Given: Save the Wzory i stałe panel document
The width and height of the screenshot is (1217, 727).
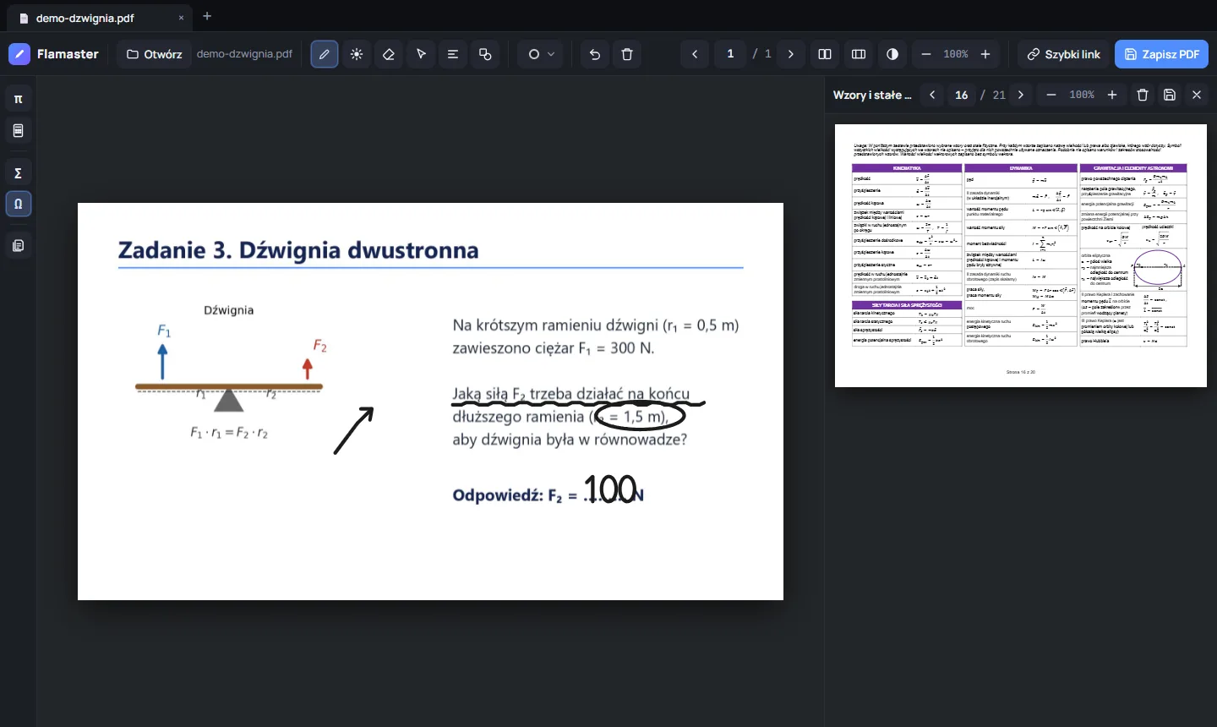Looking at the screenshot, I should tap(1170, 95).
